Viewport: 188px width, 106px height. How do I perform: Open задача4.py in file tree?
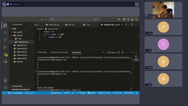pyautogui.click(x=22, y=55)
